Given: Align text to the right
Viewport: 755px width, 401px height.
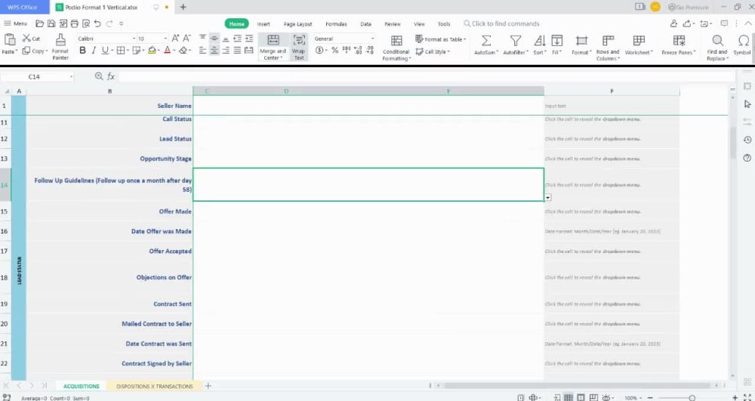Looking at the screenshot, I should 226,51.
